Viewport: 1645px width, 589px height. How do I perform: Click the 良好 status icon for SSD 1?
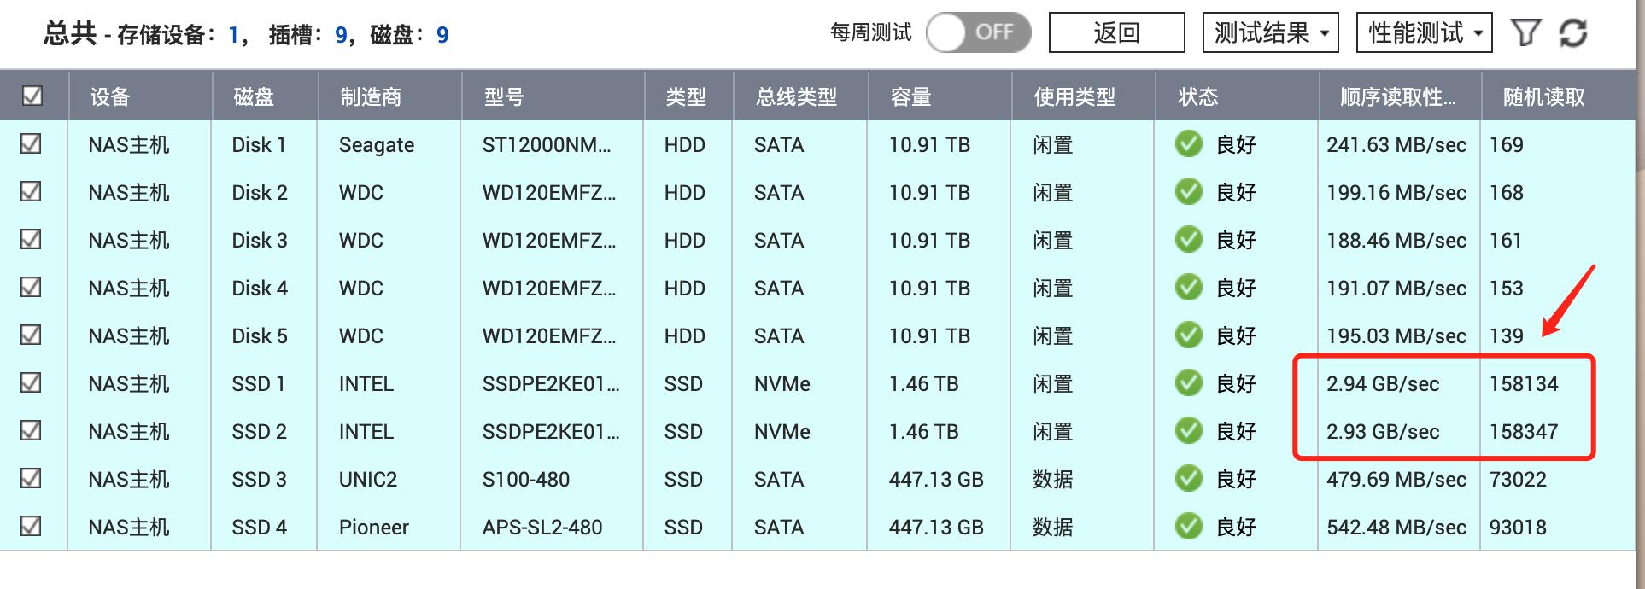point(1188,383)
